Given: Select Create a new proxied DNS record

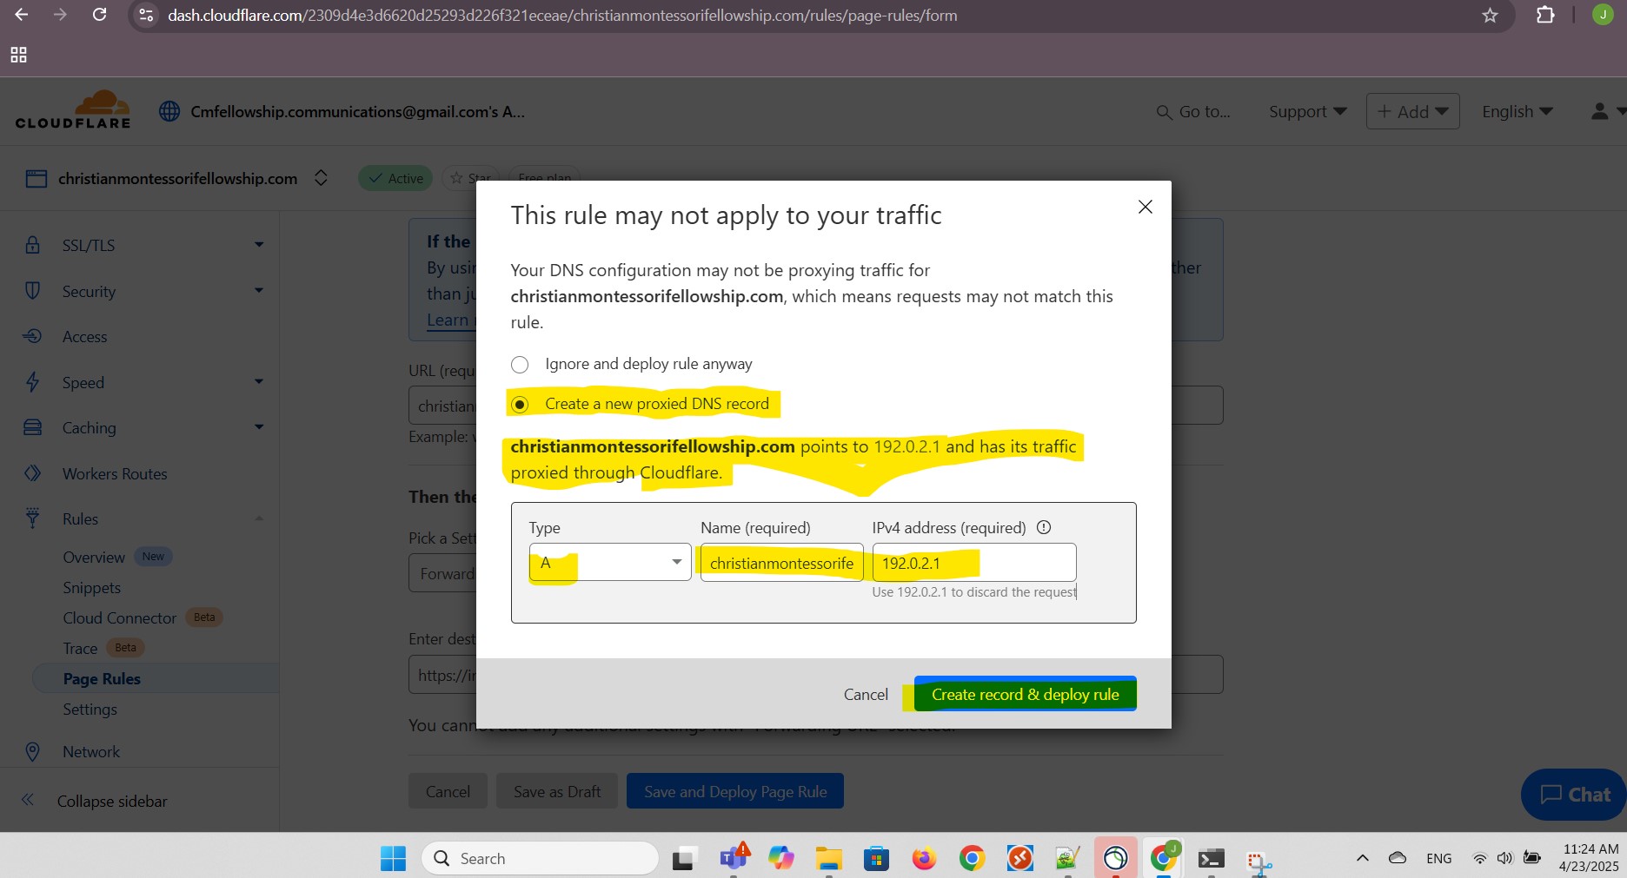Looking at the screenshot, I should pyautogui.click(x=520, y=405).
